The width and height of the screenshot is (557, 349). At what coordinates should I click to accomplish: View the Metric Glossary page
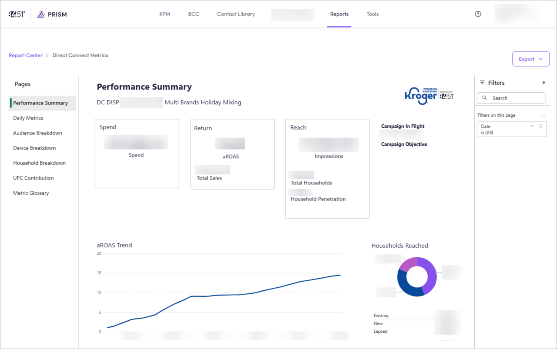pos(31,193)
